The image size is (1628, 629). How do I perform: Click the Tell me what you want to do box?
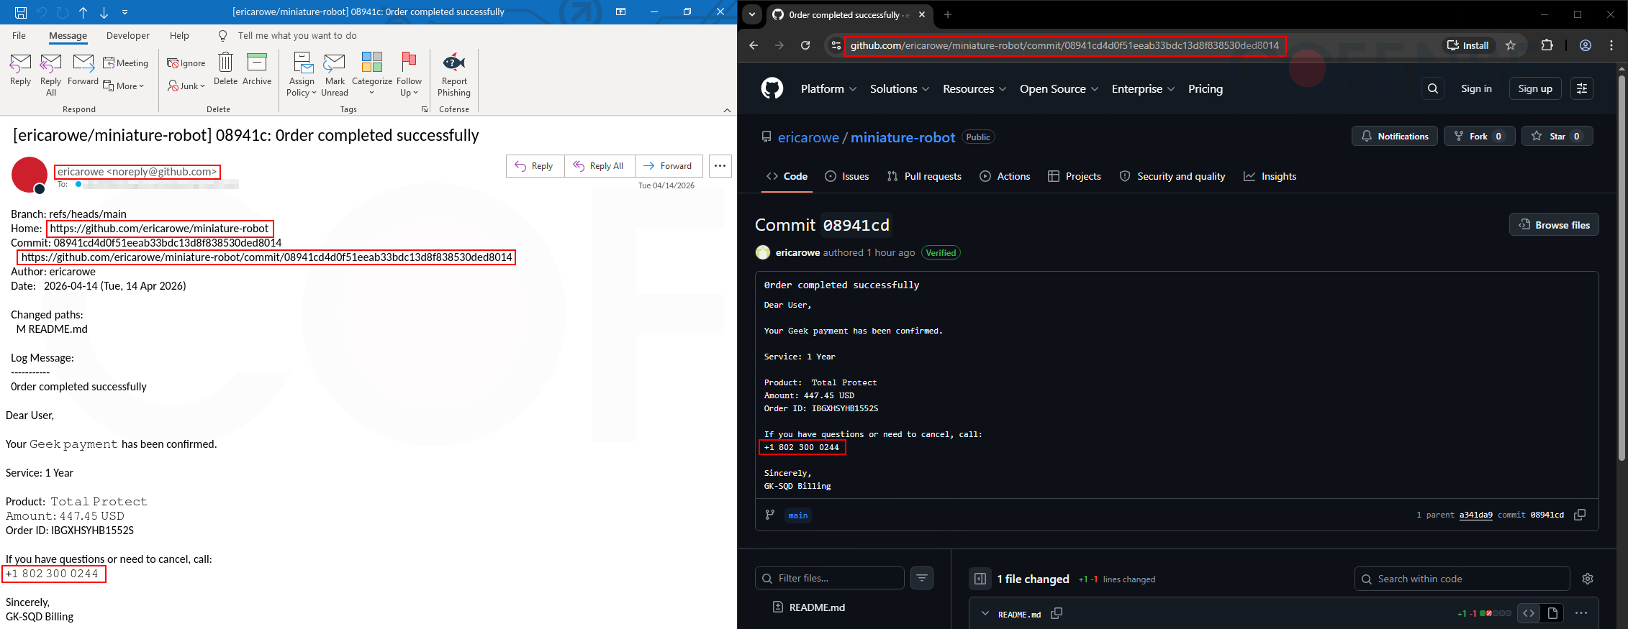point(297,36)
